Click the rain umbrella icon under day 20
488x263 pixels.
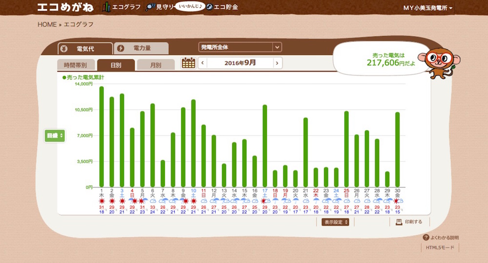pos(295,201)
